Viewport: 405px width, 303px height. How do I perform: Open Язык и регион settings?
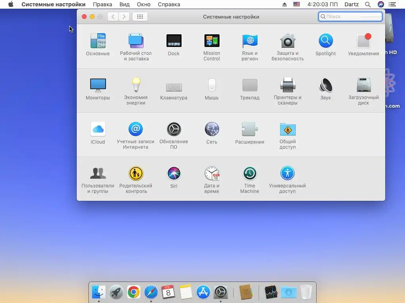[250, 47]
